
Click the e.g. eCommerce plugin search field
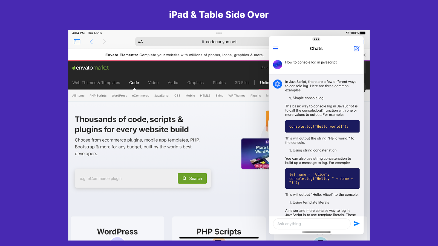pyautogui.click(x=126, y=178)
